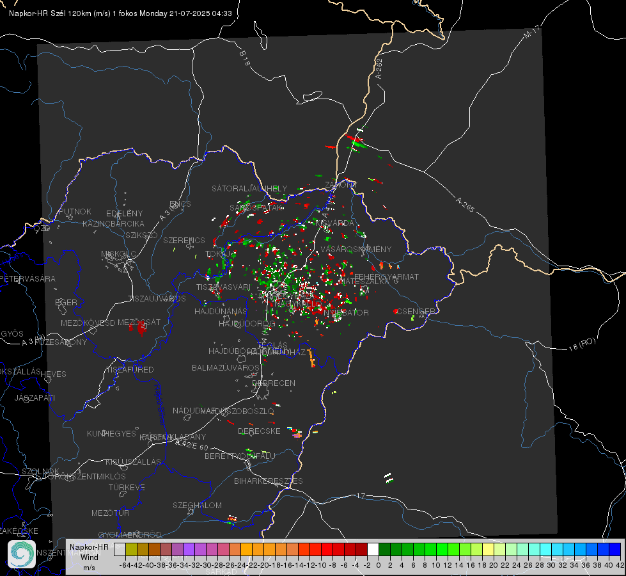Click the SÁTORALJAÚJHELY town label
The image size is (626, 576).
coord(249,188)
